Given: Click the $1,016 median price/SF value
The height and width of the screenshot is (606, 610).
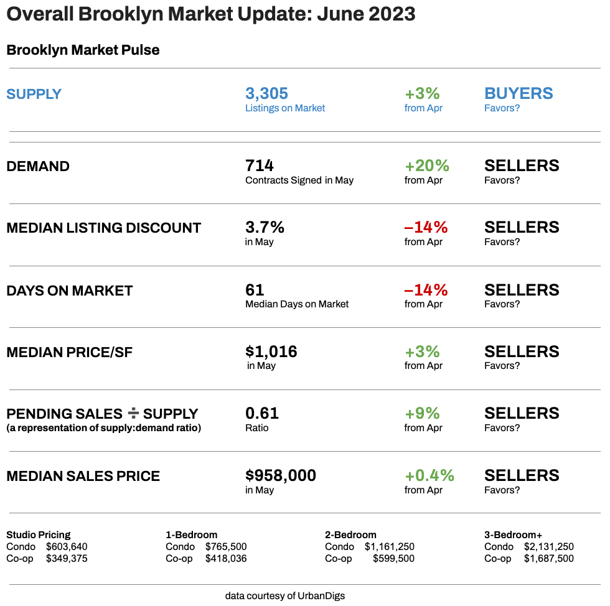Looking at the screenshot, I should pos(271,352).
